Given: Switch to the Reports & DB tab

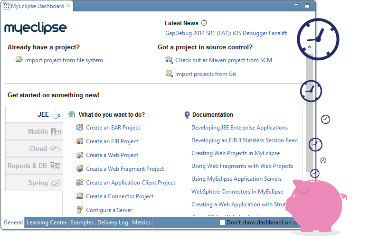Looking at the screenshot, I should [34, 166].
